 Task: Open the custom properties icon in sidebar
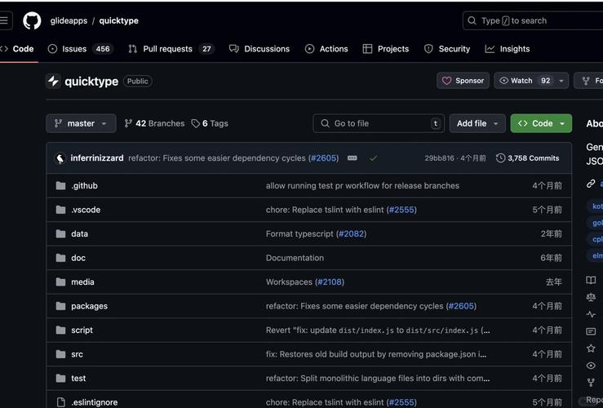tap(591, 331)
